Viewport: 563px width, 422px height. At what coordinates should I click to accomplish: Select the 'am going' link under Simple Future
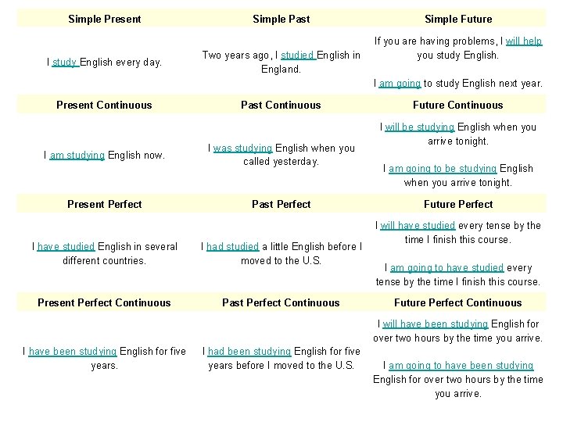tap(400, 84)
